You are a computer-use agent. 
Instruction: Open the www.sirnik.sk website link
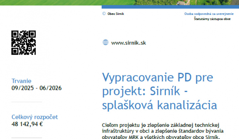(128, 43)
